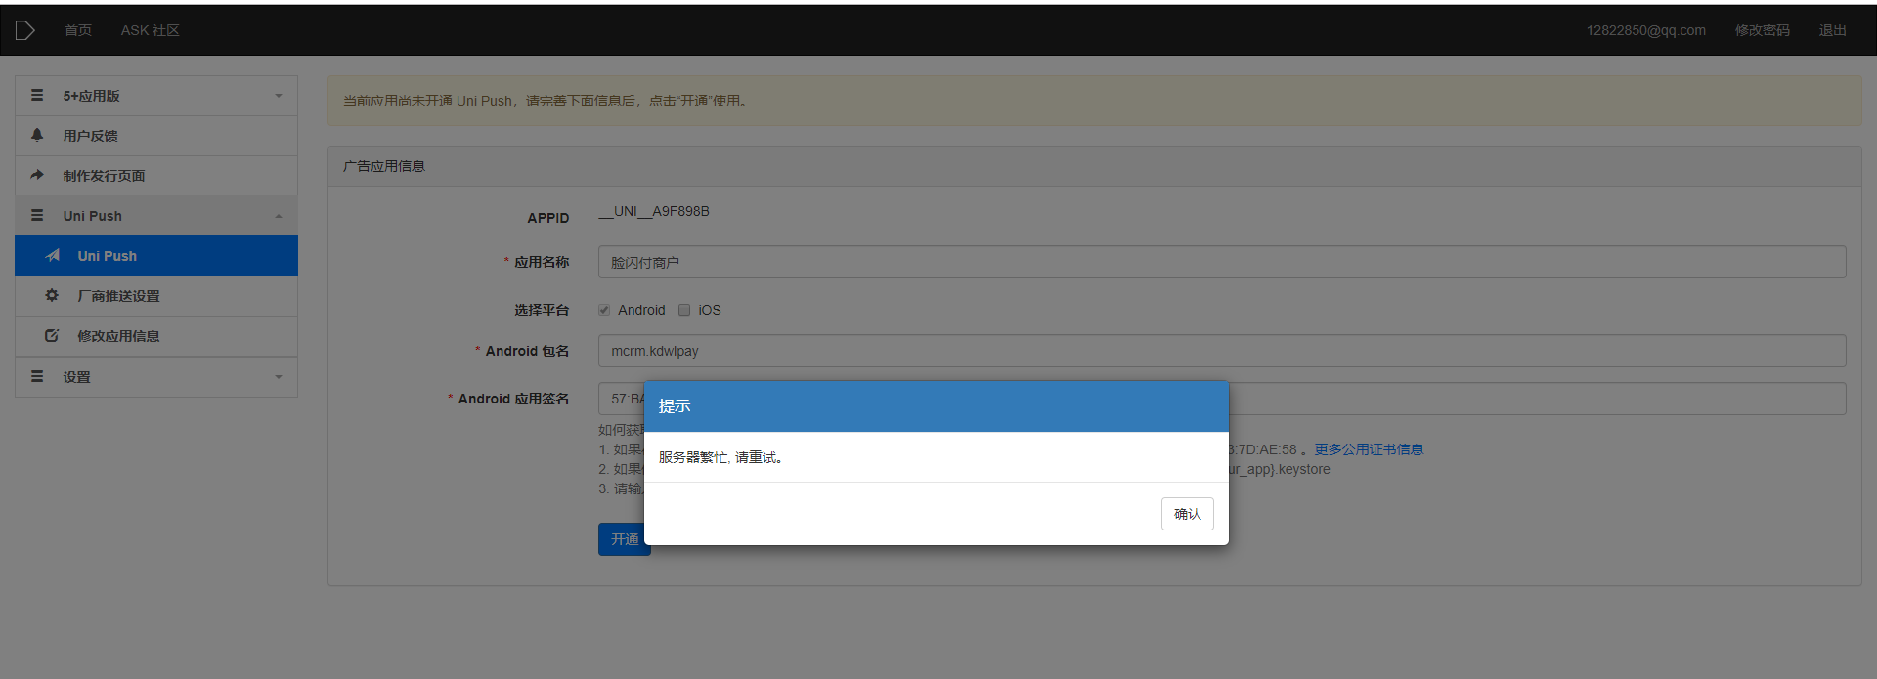Click the list icon beside 设置
Image resolution: width=1877 pixels, height=679 pixels.
[37, 376]
